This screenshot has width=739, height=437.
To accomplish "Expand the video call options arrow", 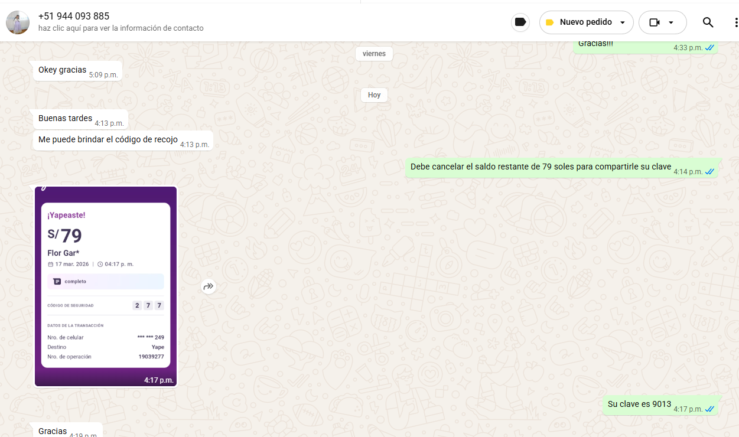I will point(671,22).
